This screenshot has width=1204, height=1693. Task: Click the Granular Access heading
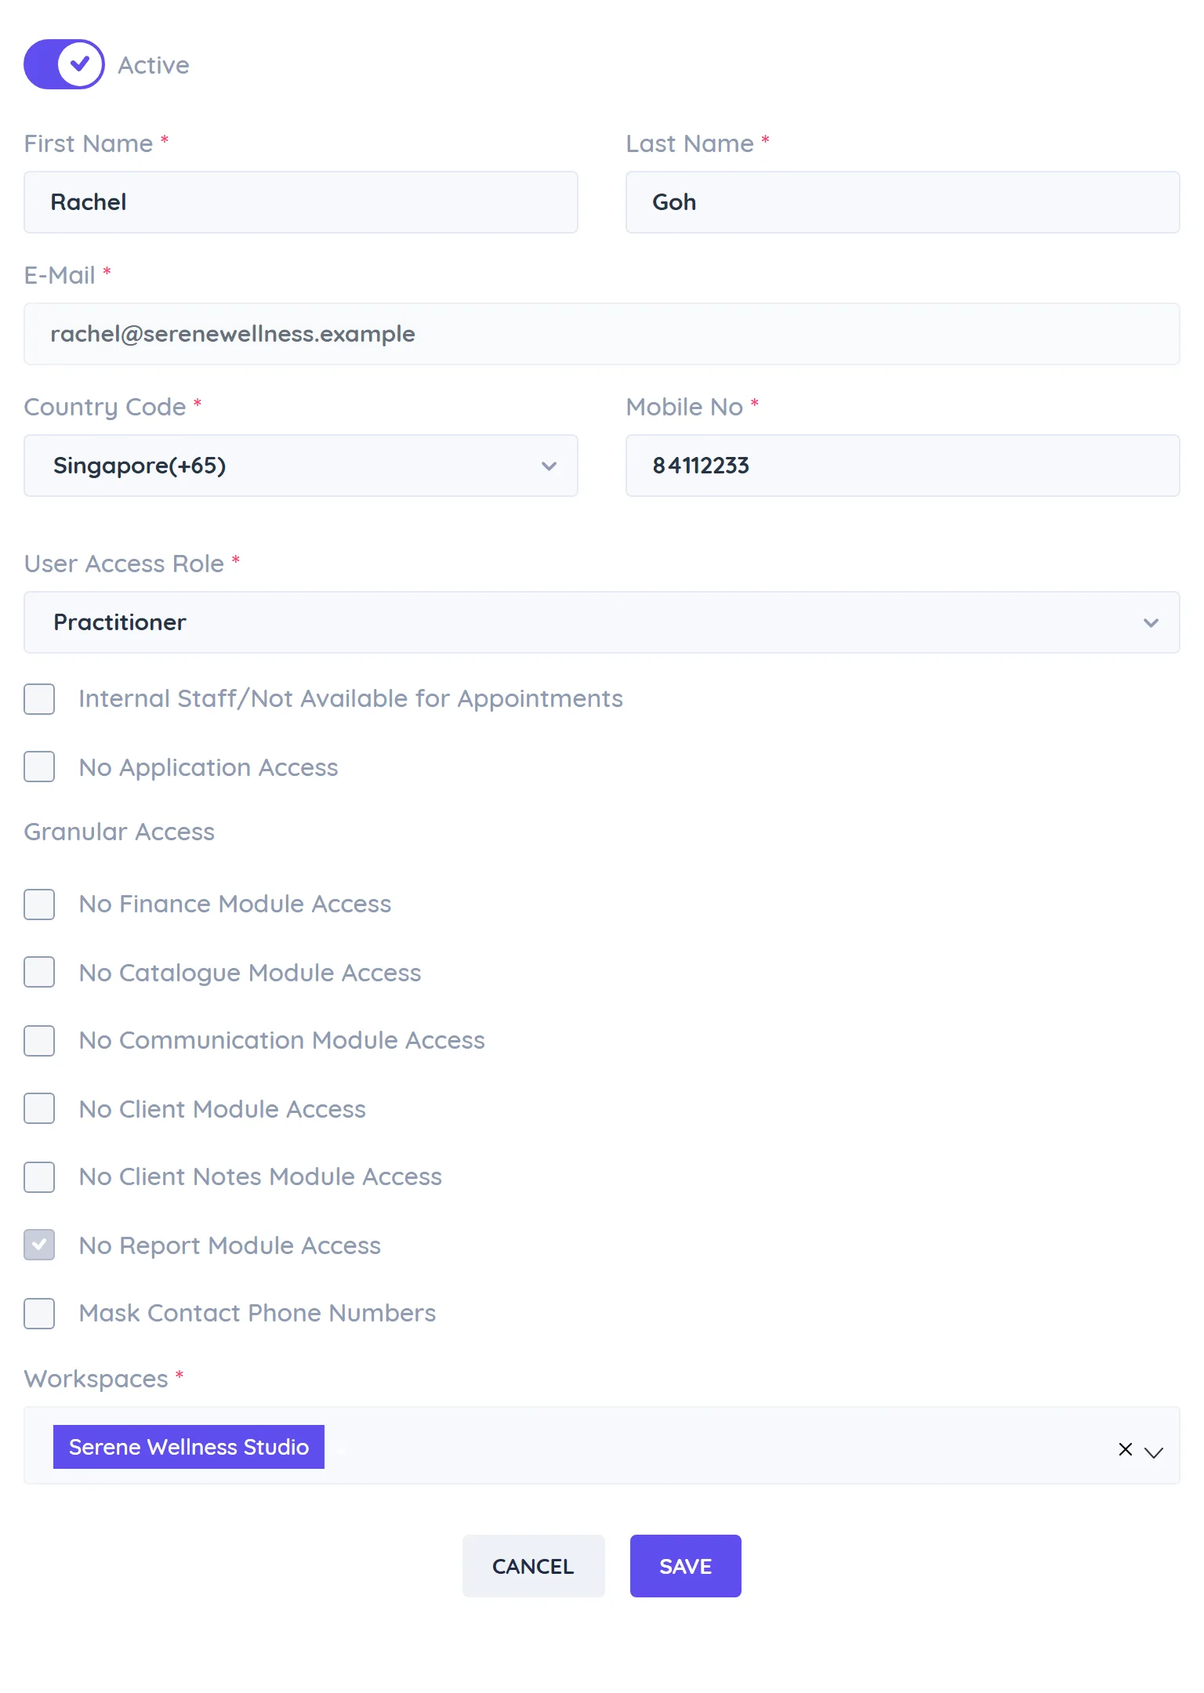[119, 832]
